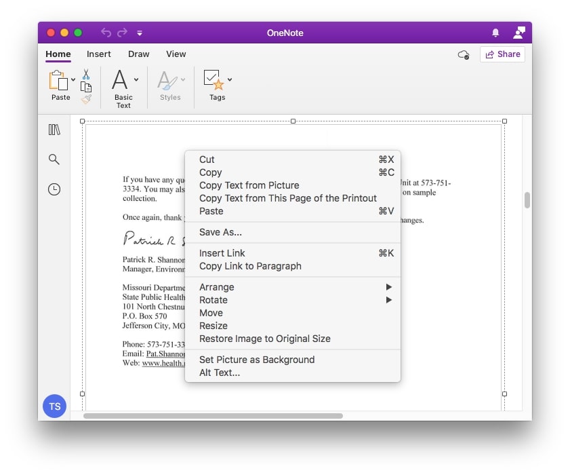Click the lower-right image selection handle
Screen dimensions: 570x475
[x=504, y=394]
